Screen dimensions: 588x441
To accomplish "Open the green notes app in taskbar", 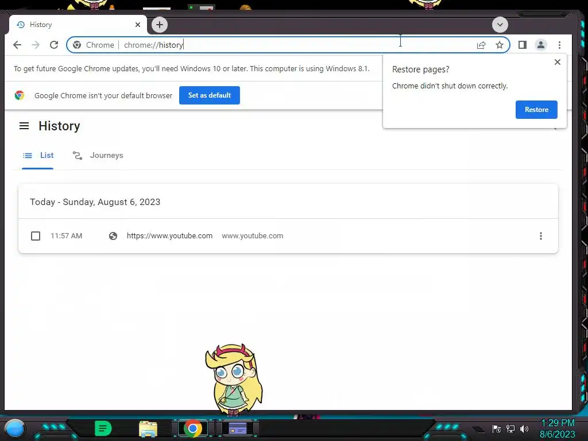I will click(x=103, y=428).
